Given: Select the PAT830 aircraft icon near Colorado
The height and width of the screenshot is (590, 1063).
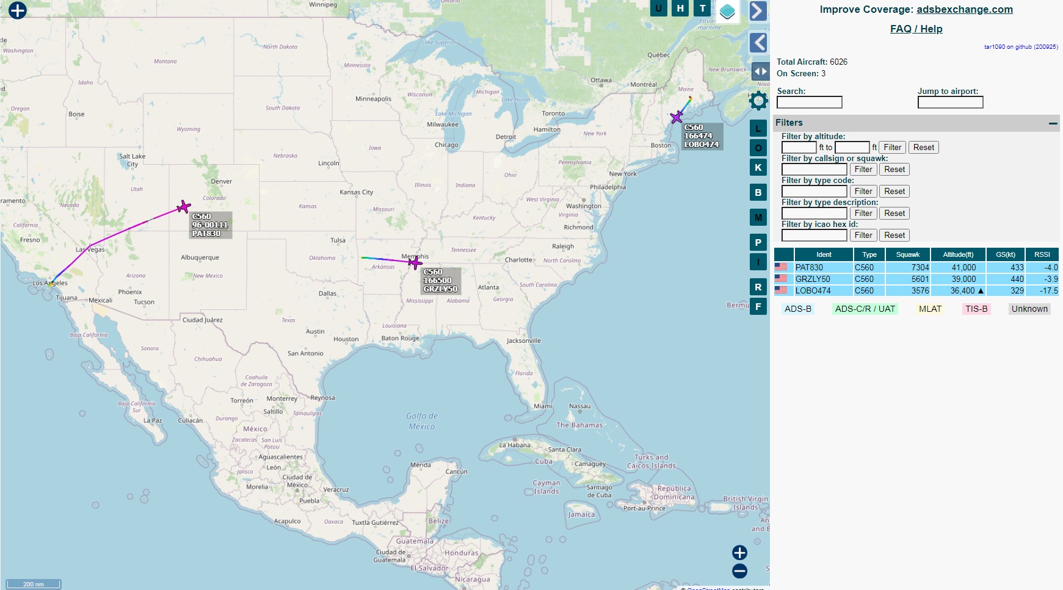Looking at the screenshot, I should [x=183, y=207].
